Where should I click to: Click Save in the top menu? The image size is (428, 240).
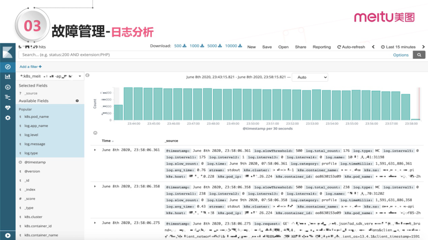[x=267, y=47]
